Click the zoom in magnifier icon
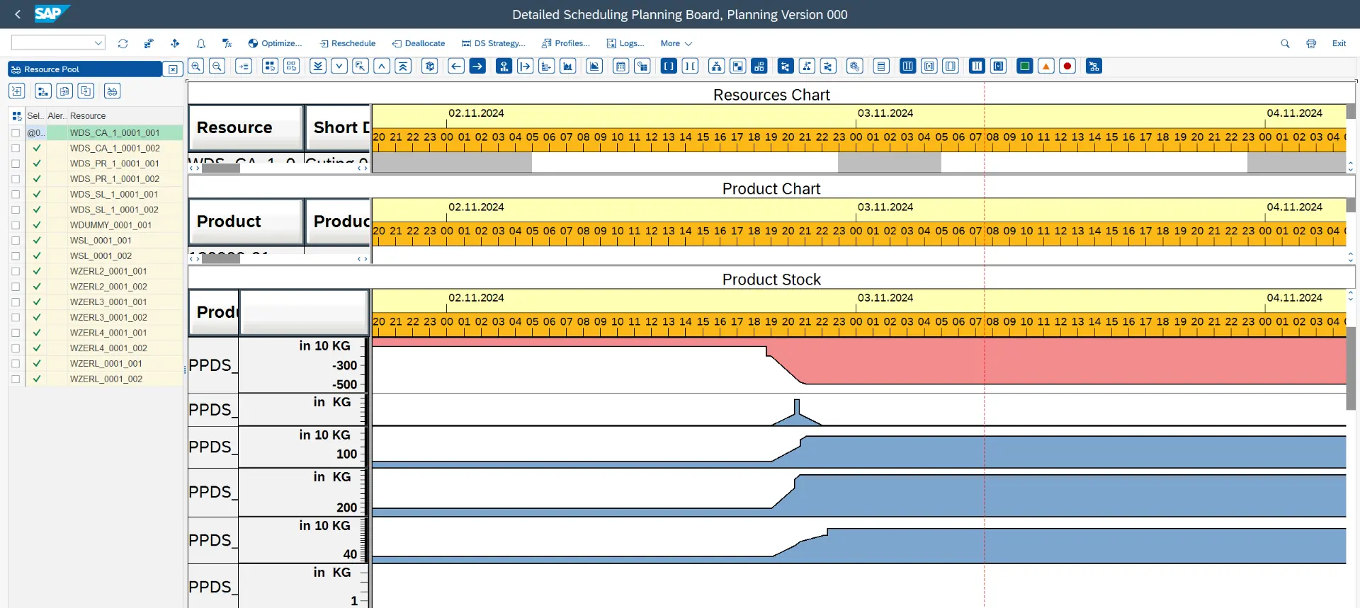Viewport: 1360px width, 608px height. (x=196, y=66)
